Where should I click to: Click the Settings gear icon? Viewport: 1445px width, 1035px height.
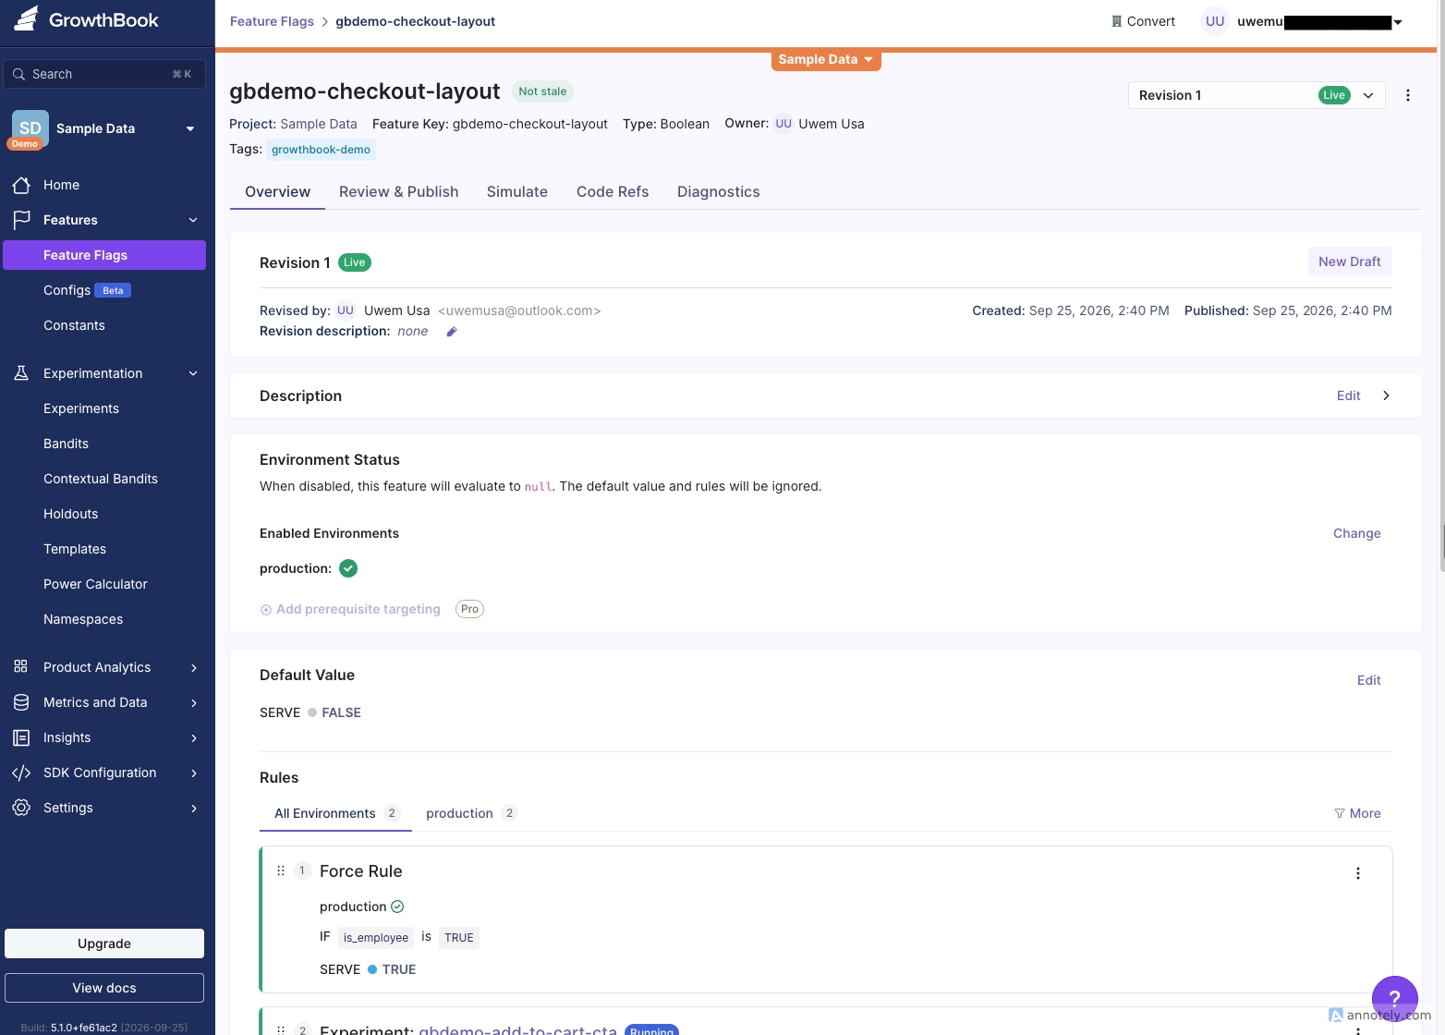pyautogui.click(x=21, y=808)
